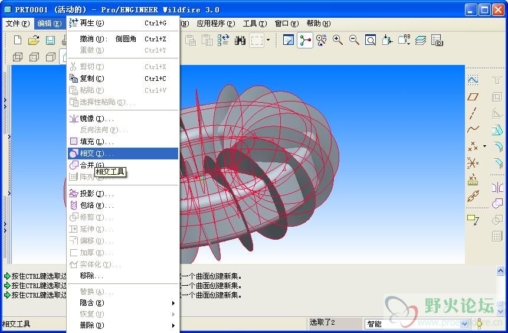Toggle the spin center display icon
The width and height of the screenshot is (508, 333).
point(305,40)
